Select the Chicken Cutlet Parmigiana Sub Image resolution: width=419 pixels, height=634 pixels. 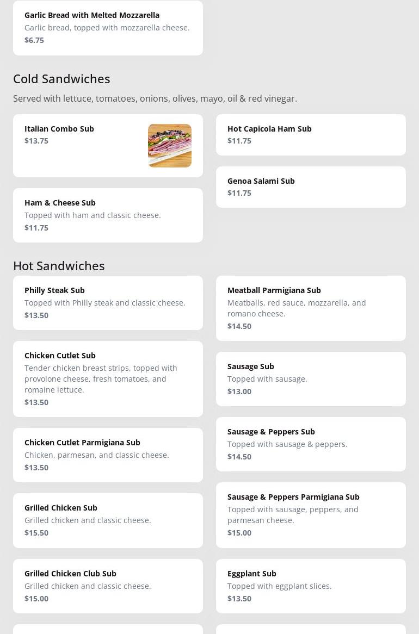(x=108, y=455)
